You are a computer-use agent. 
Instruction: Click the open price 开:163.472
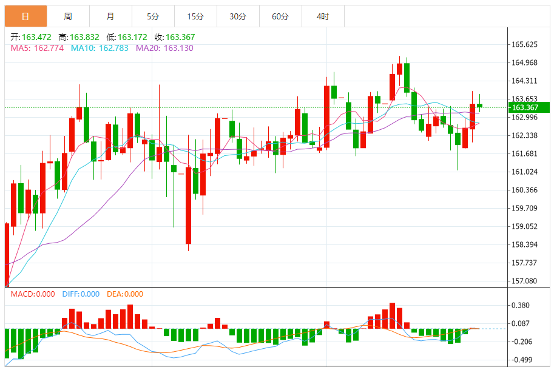31,37
